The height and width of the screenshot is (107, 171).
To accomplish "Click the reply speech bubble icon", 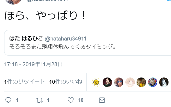I will 8,100.
